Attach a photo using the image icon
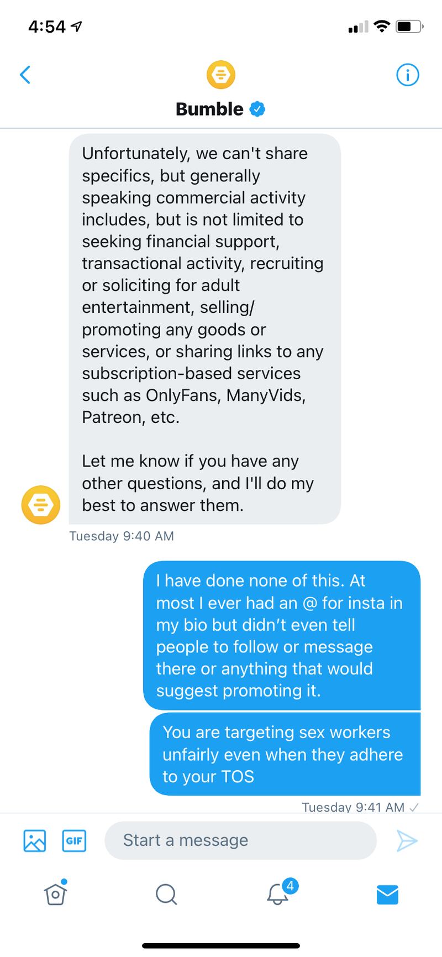This screenshot has height=957, width=442. click(34, 840)
